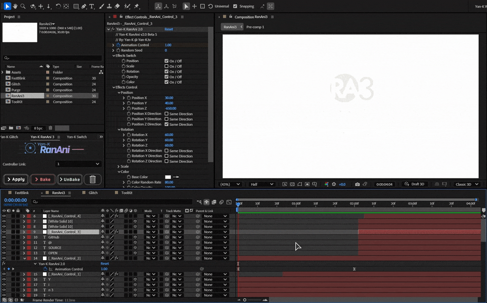Hide the White Solid 10 layer
Viewport: 487px width, 303px height.
[x=3, y=221]
